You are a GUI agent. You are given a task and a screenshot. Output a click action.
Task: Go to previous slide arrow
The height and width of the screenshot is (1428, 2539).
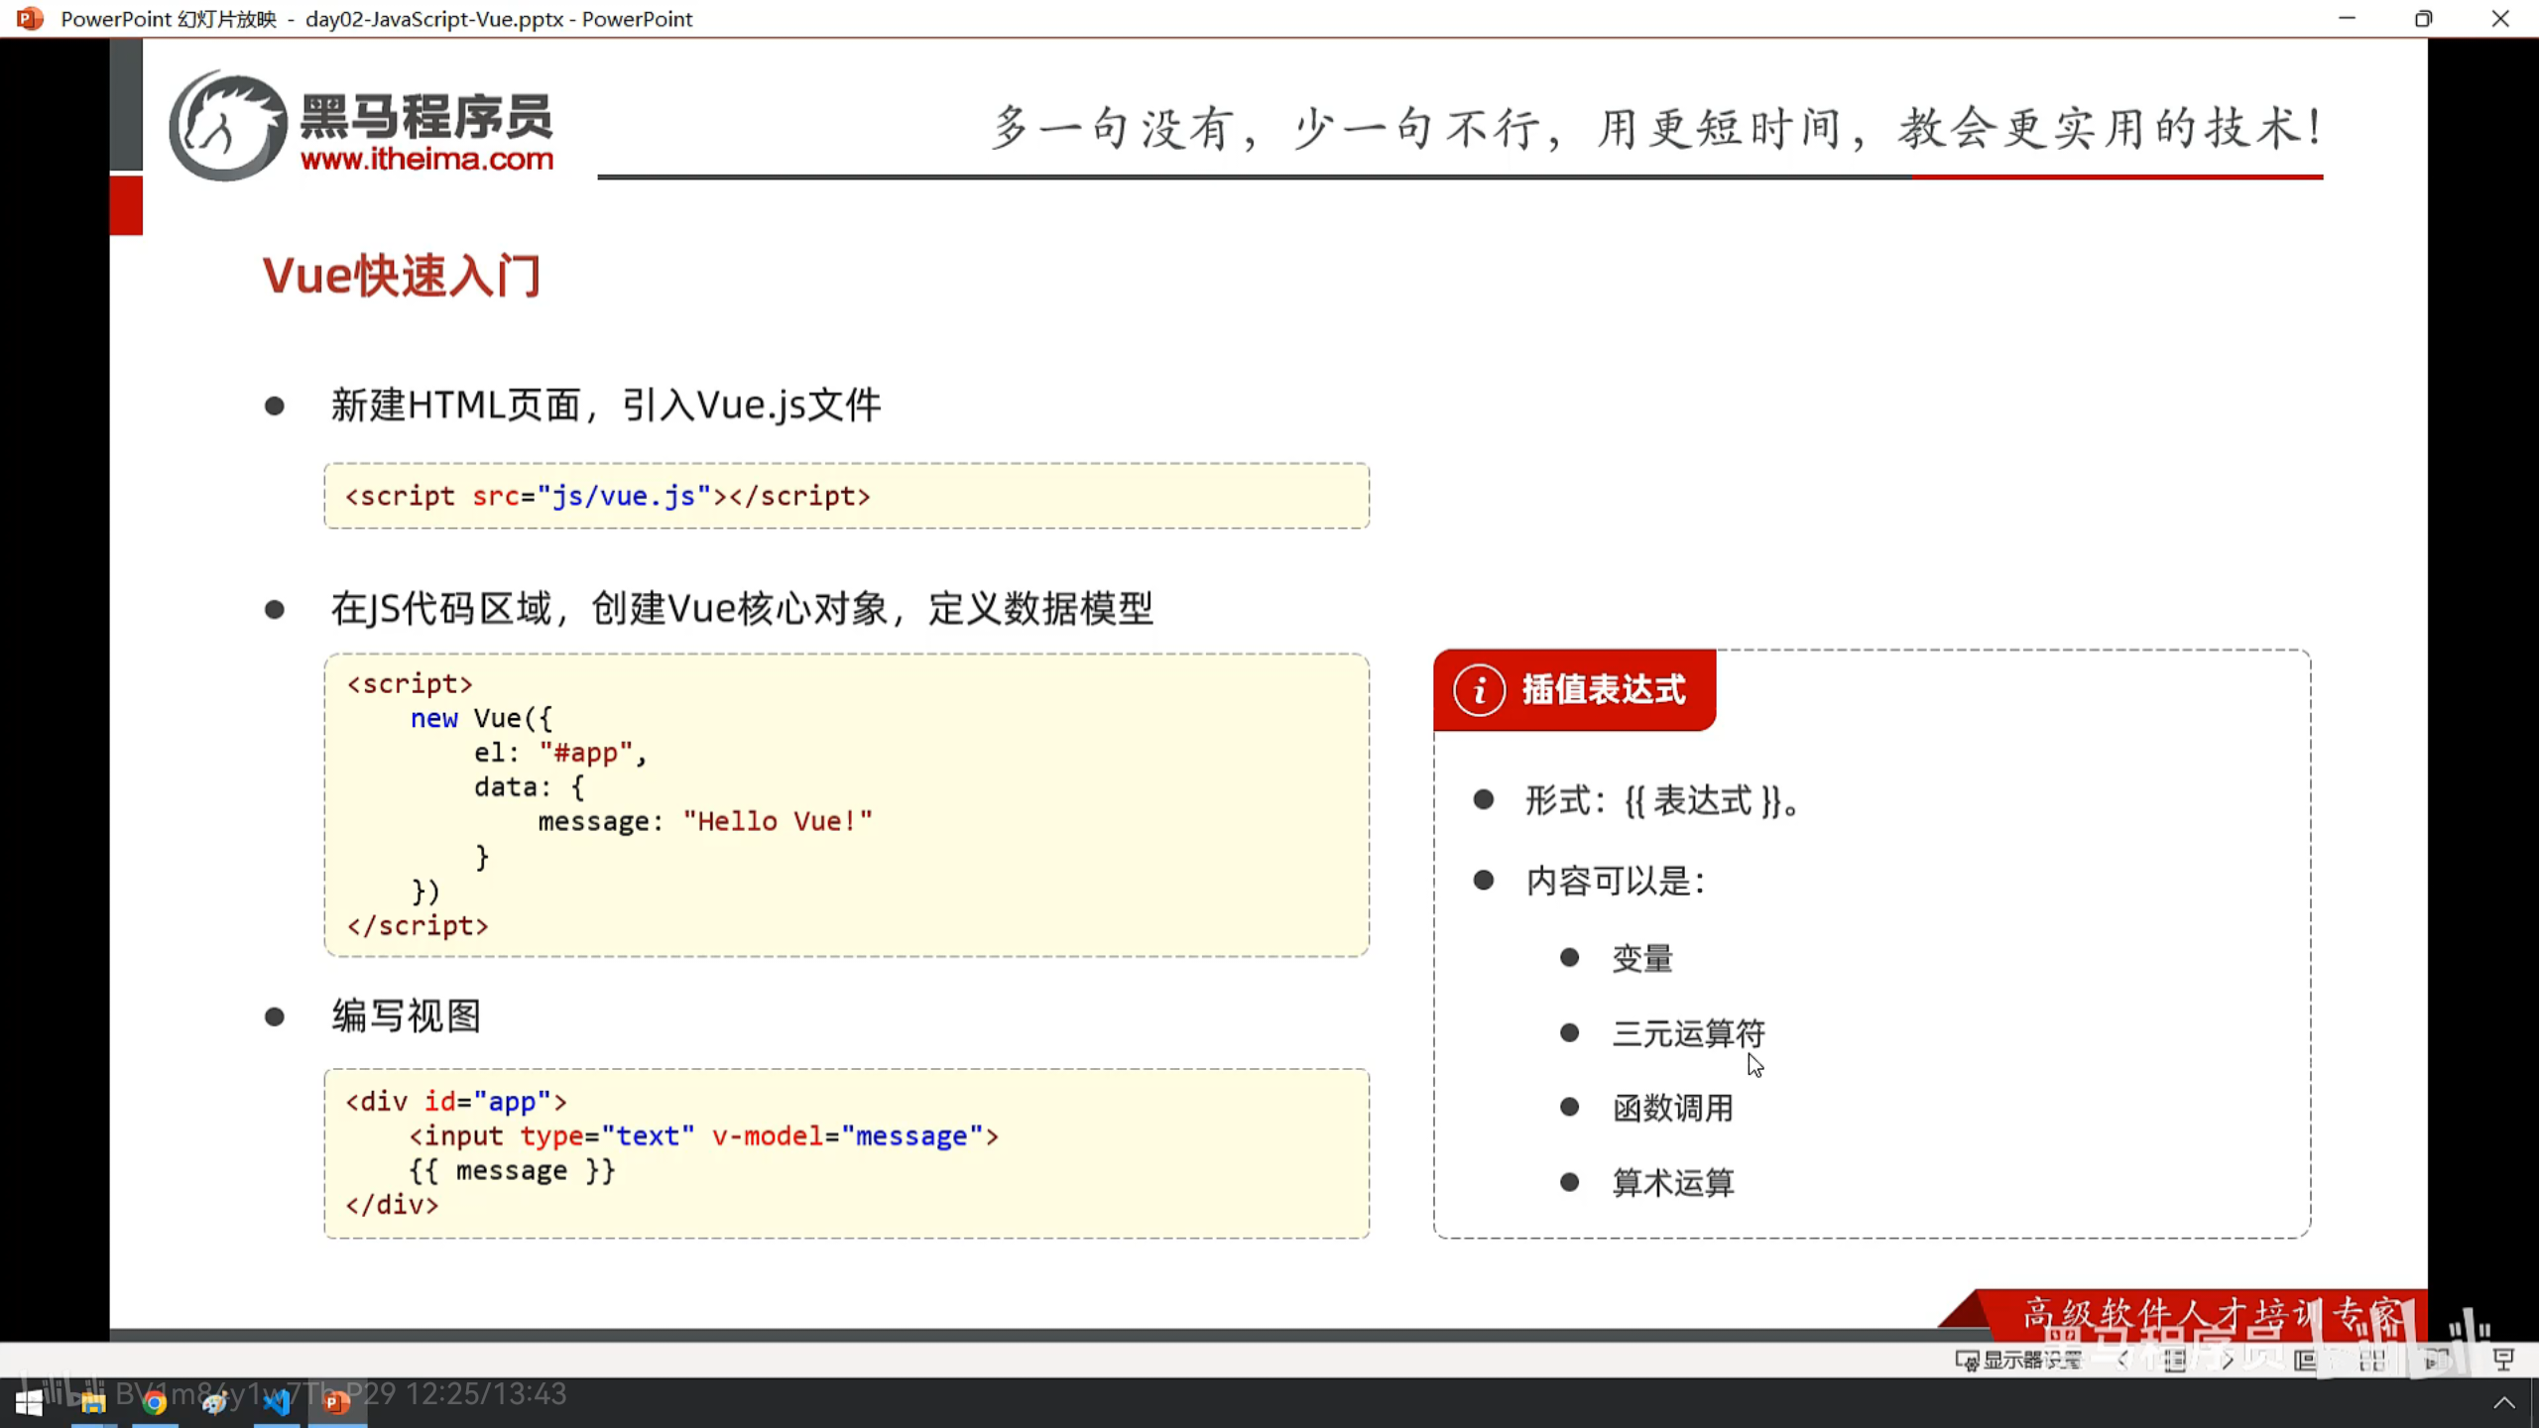pos(2122,1360)
